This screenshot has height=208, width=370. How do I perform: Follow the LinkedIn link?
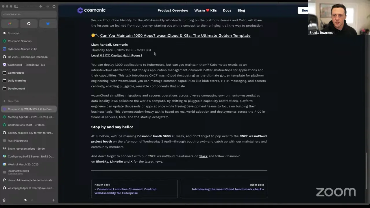pyautogui.click(x=116, y=162)
